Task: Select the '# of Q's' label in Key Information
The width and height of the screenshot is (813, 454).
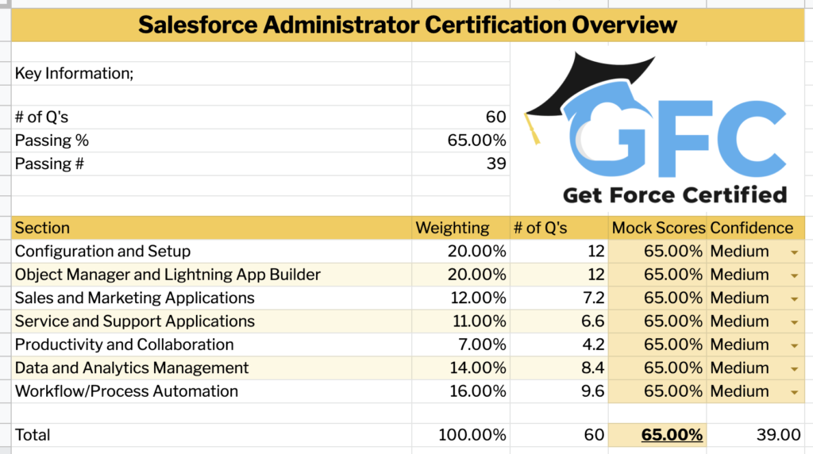Action: (x=211, y=117)
